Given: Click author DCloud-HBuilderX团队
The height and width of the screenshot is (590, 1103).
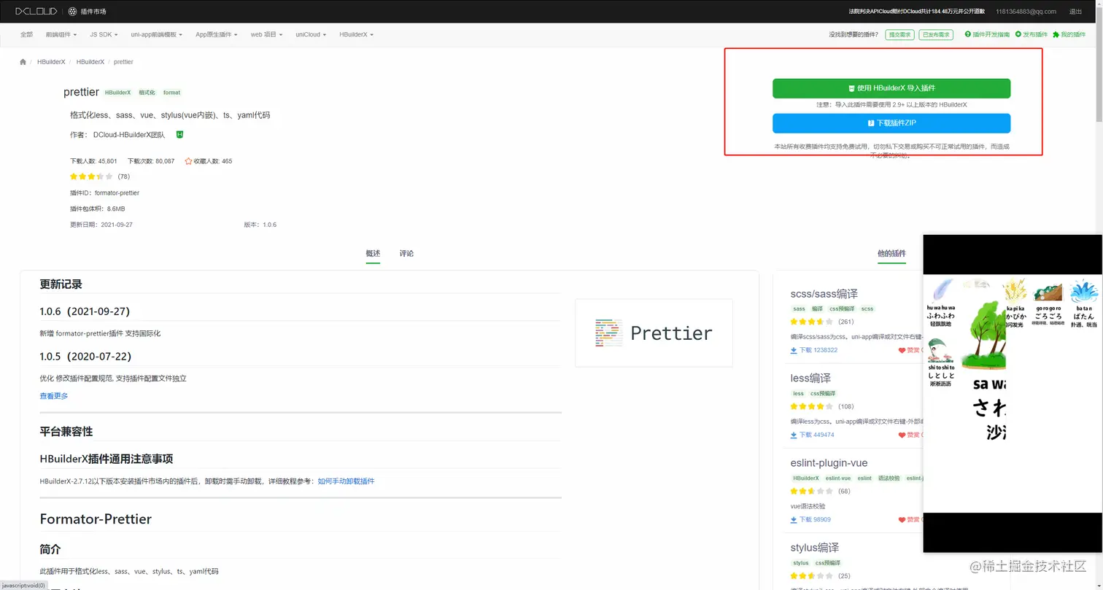Looking at the screenshot, I should [129, 135].
